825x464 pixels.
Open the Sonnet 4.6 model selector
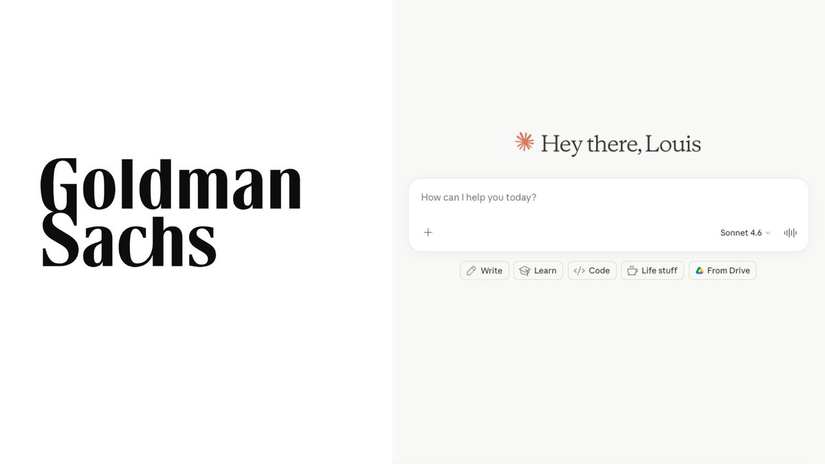[745, 233]
